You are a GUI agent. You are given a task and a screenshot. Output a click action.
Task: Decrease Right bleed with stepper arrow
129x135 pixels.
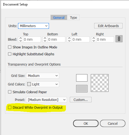point(94,41)
